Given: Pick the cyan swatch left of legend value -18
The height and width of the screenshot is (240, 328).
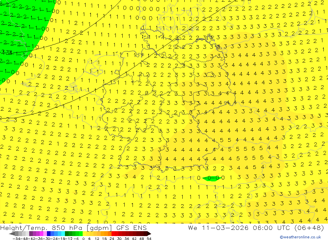Looking at the screenshot, I should (63, 233).
